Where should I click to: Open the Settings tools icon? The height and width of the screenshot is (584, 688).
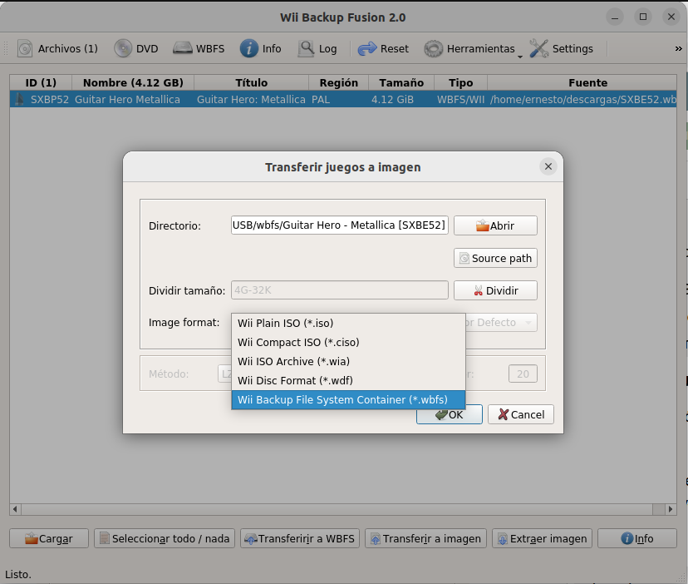click(539, 49)
